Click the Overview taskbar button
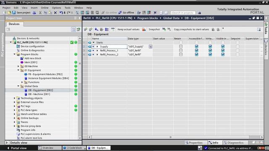269x151 pixels. tap(50, 148)
